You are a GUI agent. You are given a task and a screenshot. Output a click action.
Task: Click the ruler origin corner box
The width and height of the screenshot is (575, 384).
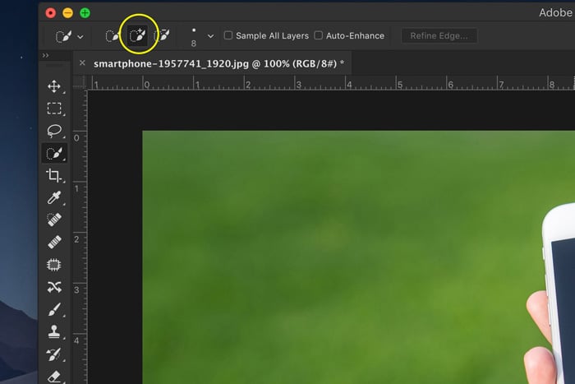point(79,82)
